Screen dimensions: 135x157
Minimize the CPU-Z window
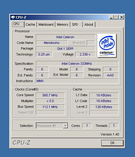click(x=111, y=17)
